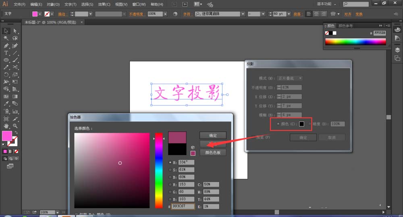Image resolution: width=403 pixels, height=217 pixels.
Task: Select the Artboard tool
Action: click(6, 119)
